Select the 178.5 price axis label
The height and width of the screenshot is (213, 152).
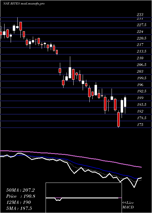coord(141,118)
